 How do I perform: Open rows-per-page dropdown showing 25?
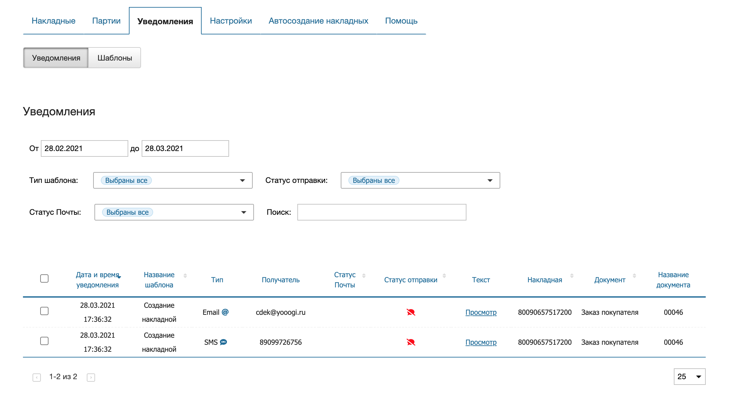[689, 377]
